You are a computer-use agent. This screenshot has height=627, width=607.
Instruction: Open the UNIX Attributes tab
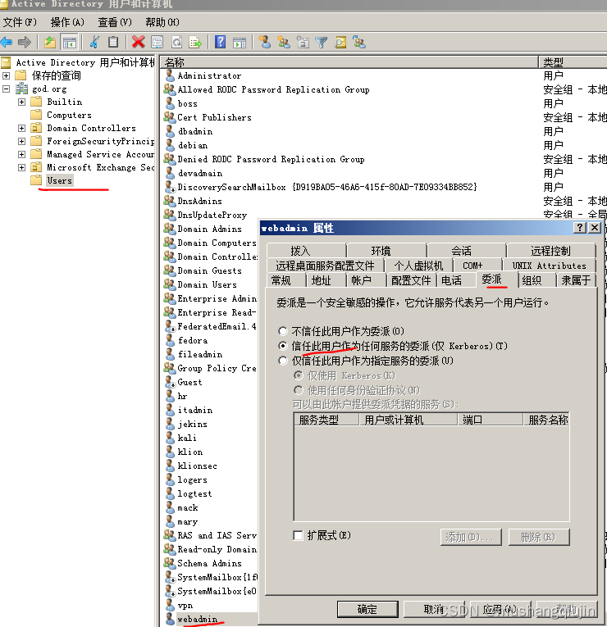coord(549,266)
